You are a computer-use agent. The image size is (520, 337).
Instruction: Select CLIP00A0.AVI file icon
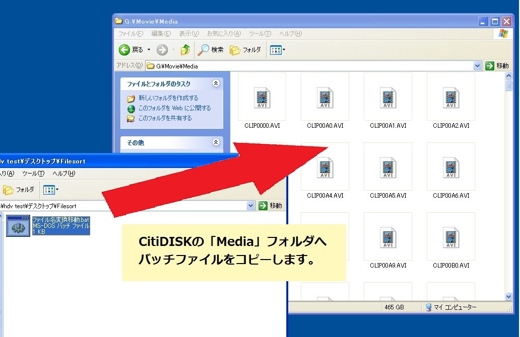tap(325, 97)
